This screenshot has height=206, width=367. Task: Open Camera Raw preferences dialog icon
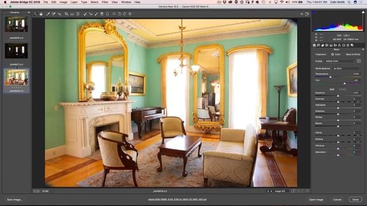tap(114, 14)
